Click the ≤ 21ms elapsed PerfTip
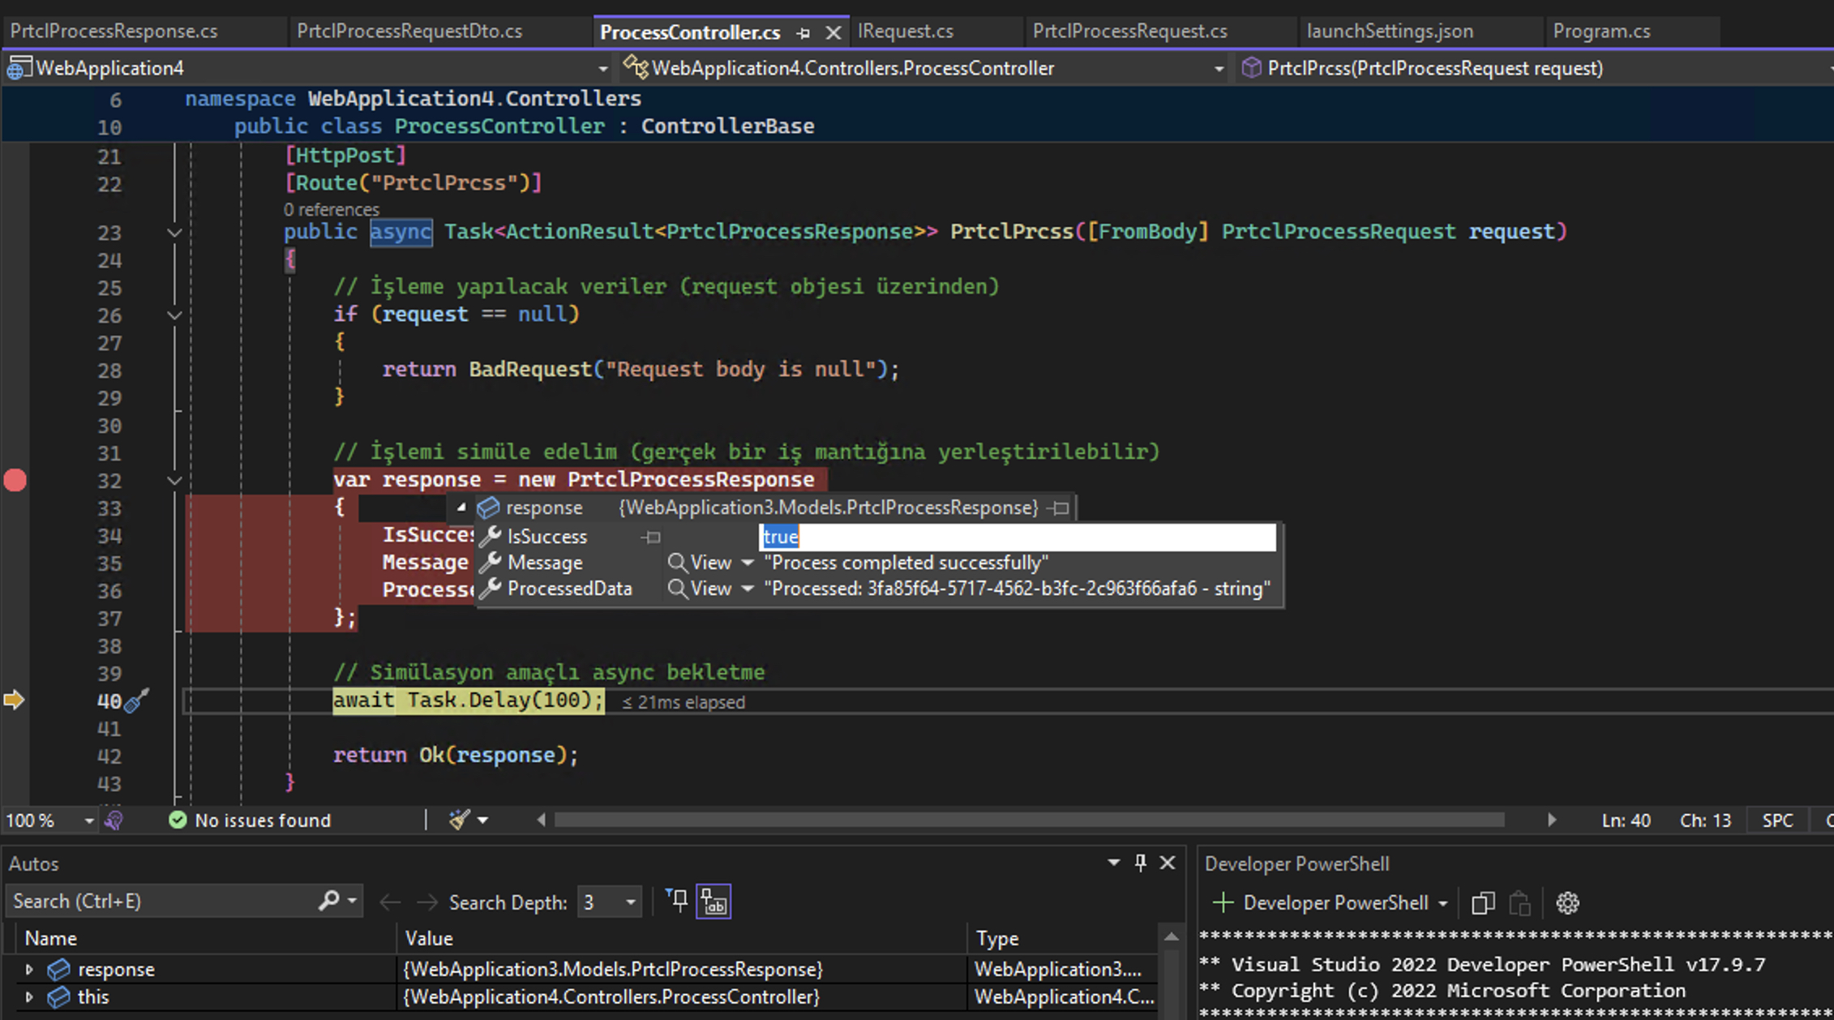This screenshot has height=1020, width=1834. tap(683, 702)
